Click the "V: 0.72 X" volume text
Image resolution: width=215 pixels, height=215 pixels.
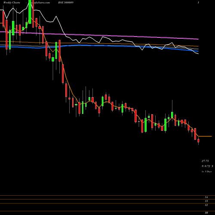[207, 166]
